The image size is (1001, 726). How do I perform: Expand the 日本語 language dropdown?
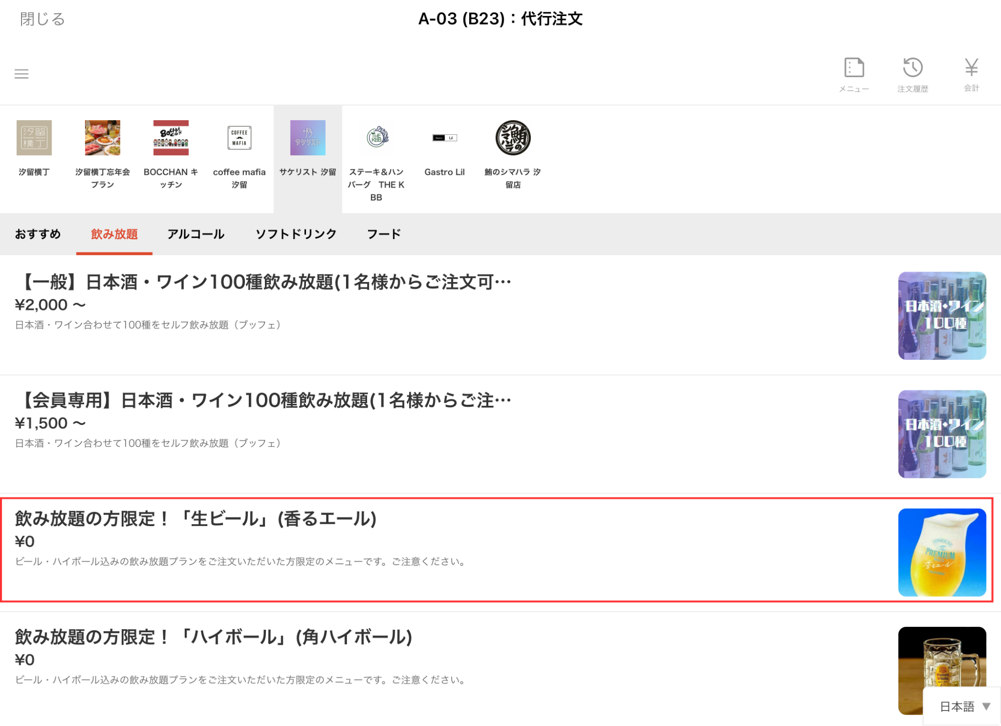964,706
